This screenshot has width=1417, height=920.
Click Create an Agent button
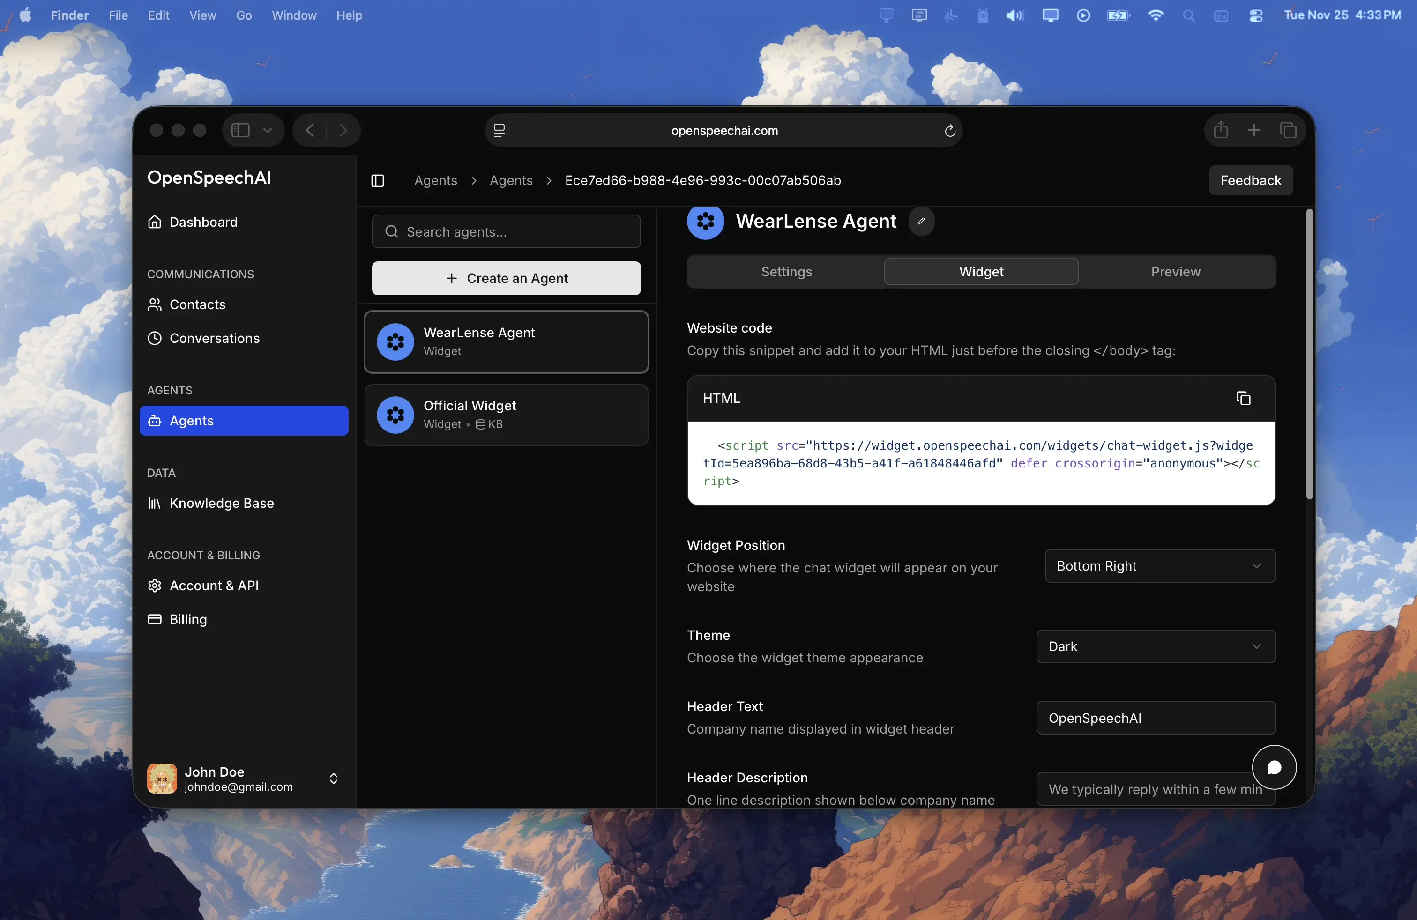tap(506, 278)
